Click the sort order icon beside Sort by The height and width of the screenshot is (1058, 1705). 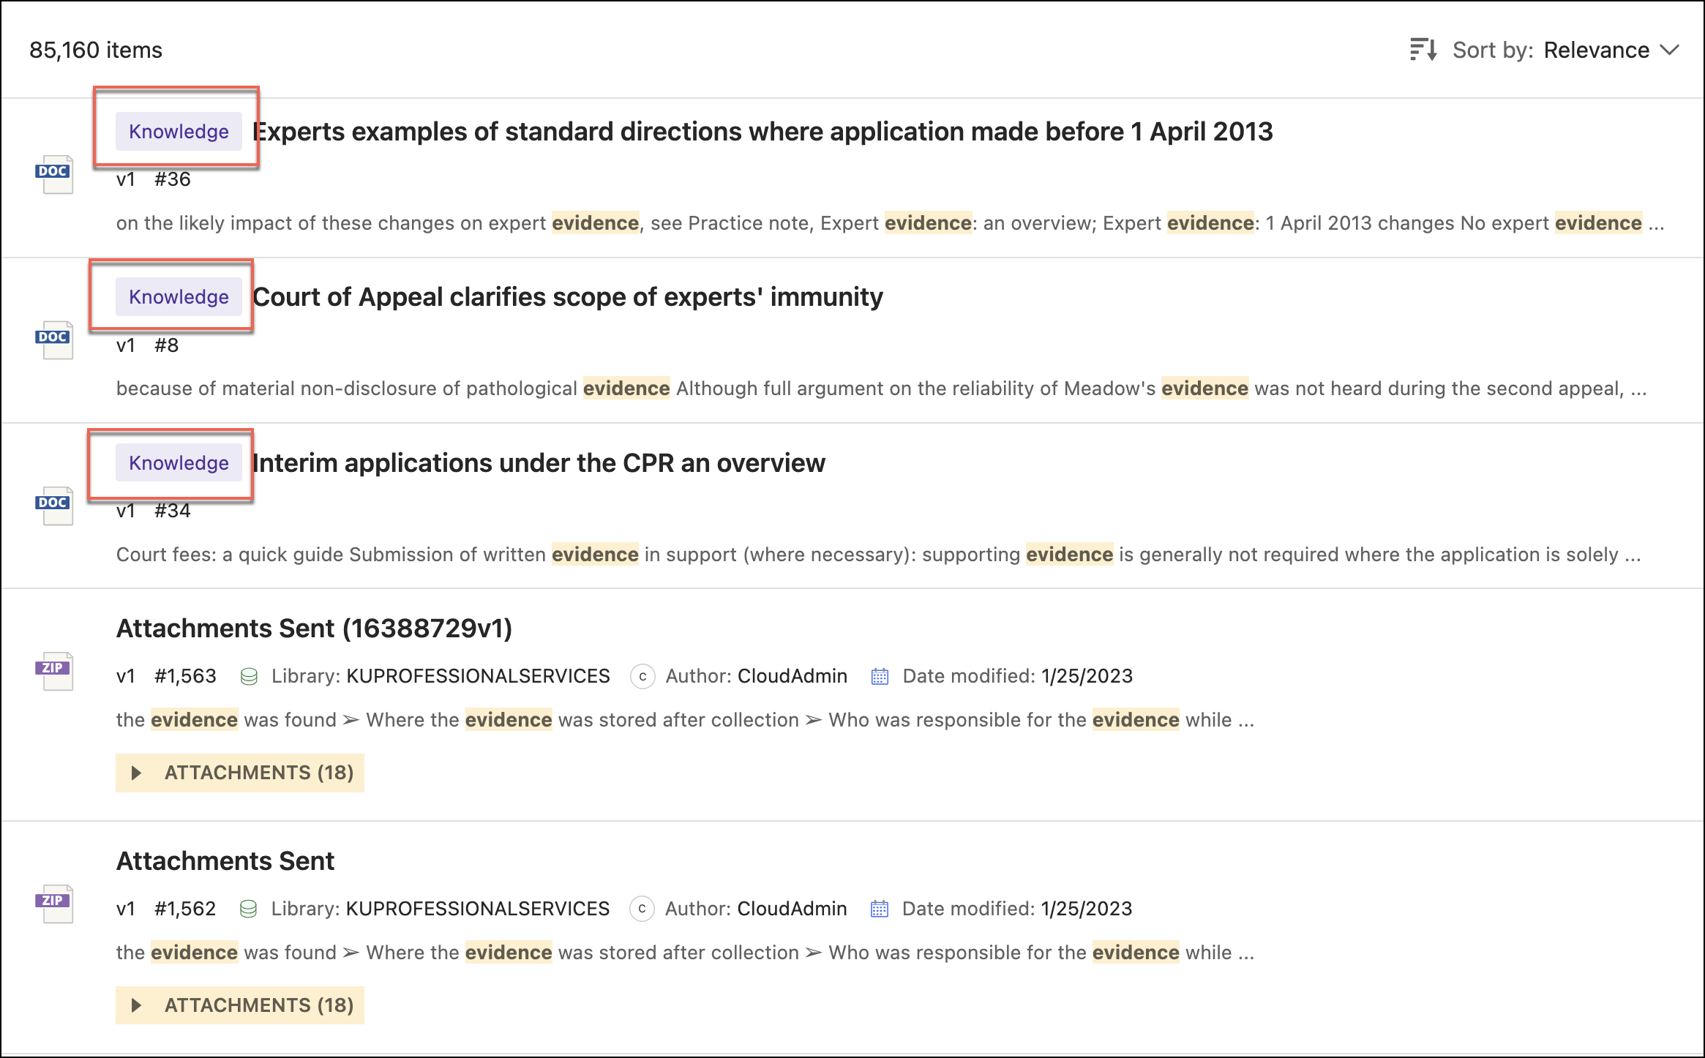pos(1423,50)
